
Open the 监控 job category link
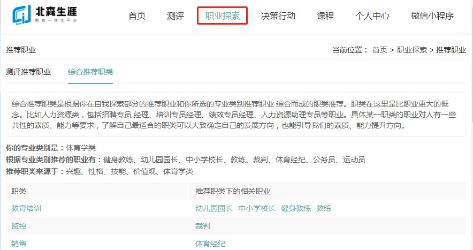coord(19,226)
